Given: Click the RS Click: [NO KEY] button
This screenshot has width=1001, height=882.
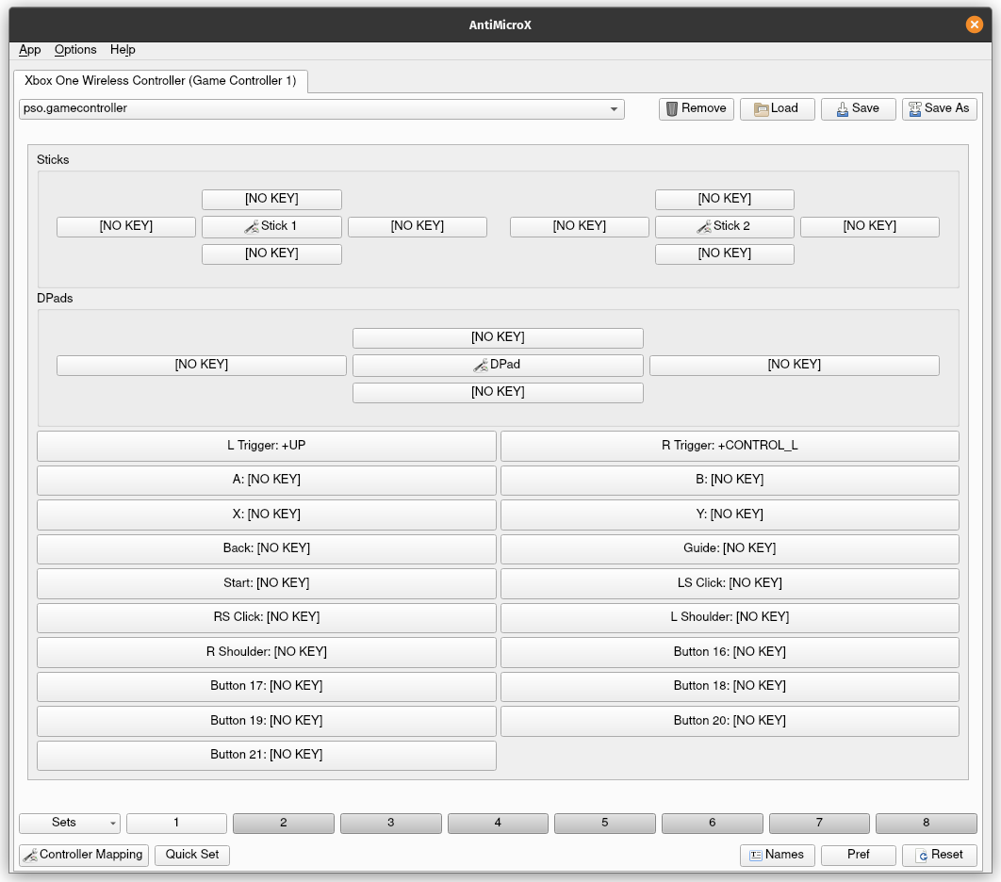Looking at the screenshot, I should (267, 618).
